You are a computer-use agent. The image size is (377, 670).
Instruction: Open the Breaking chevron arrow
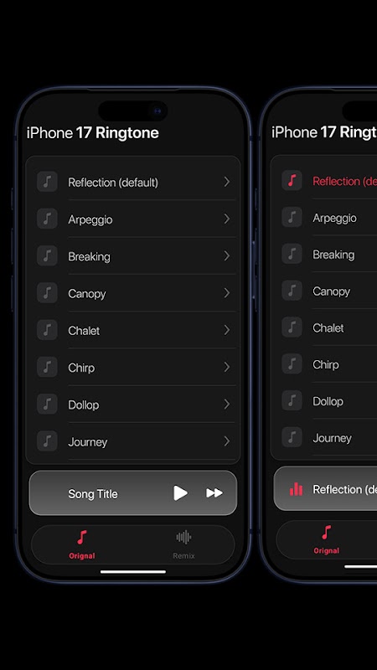(x=227, y=256)
